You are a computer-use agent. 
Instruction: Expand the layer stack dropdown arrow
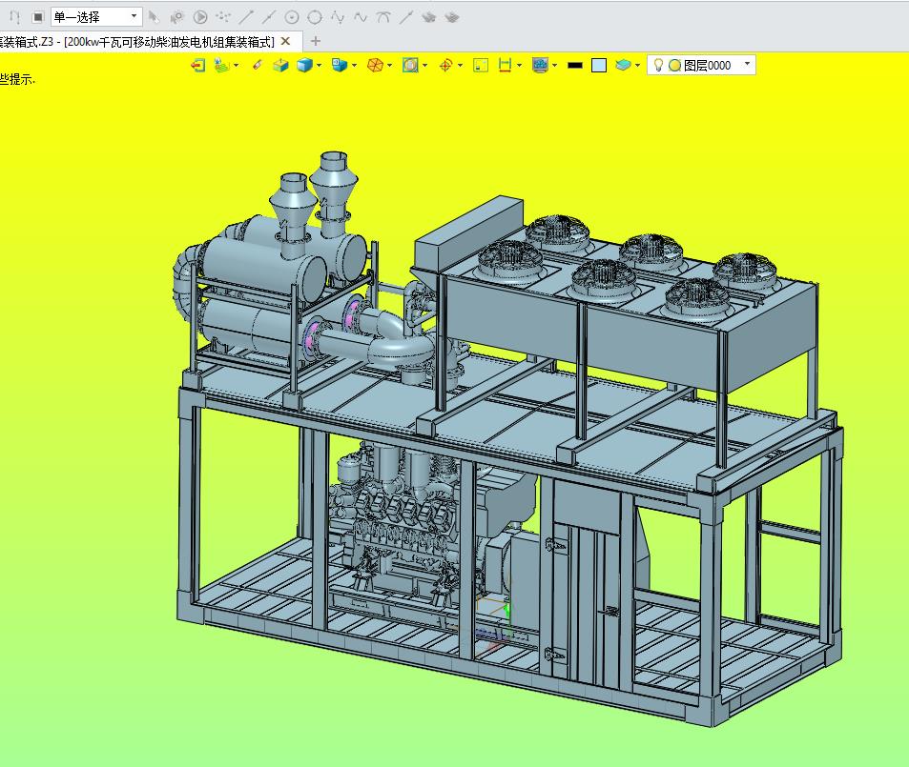pos(638,66)
